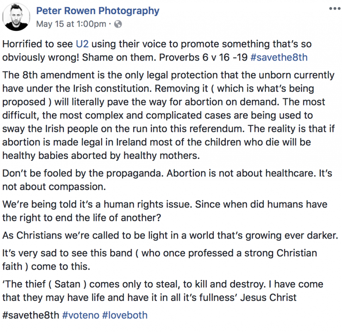
Task: Click the paragraph starting "The 8th amendment"
Action: point(169,115)
